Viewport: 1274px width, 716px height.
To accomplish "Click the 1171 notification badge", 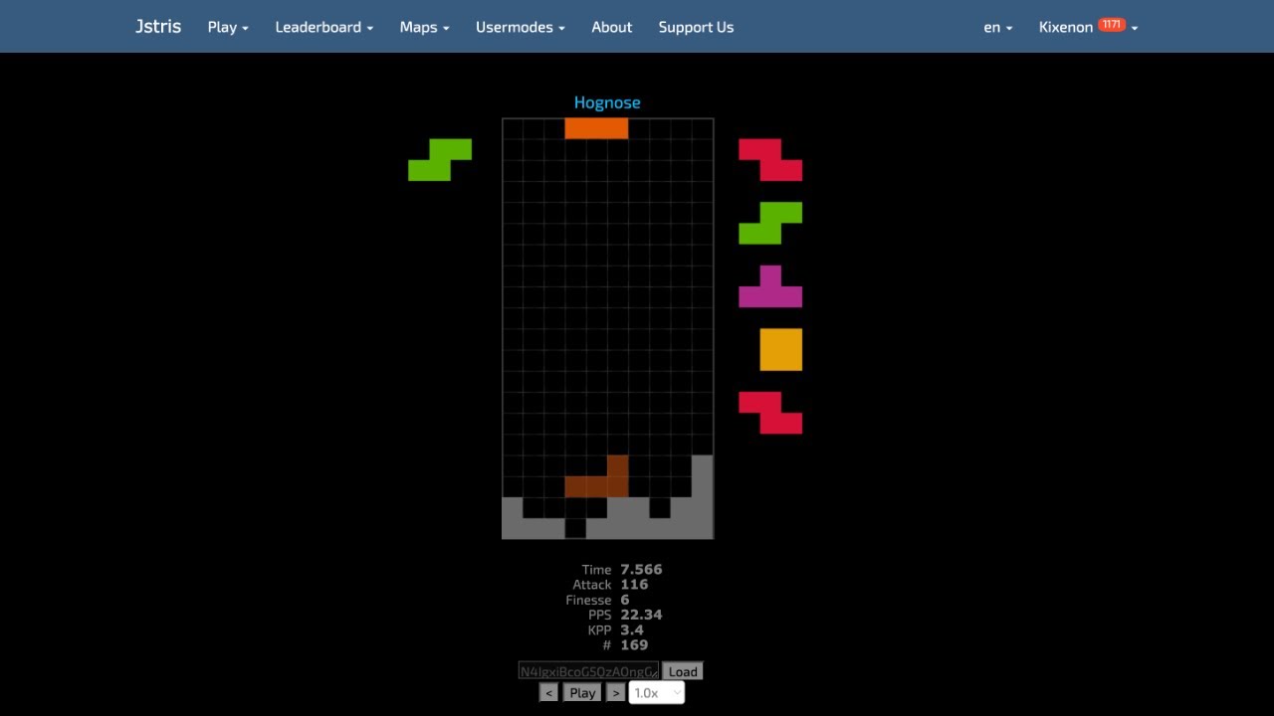I will 1112,25.
